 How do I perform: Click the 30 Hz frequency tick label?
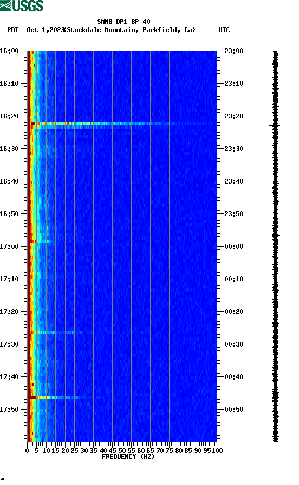click(84, 451)
